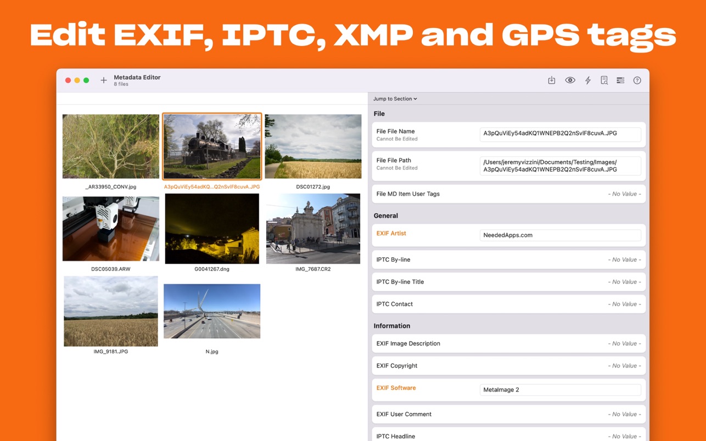Click the EXIF Copyright row
The height and width of the screenshot is (441, 706).
[509, 366]
